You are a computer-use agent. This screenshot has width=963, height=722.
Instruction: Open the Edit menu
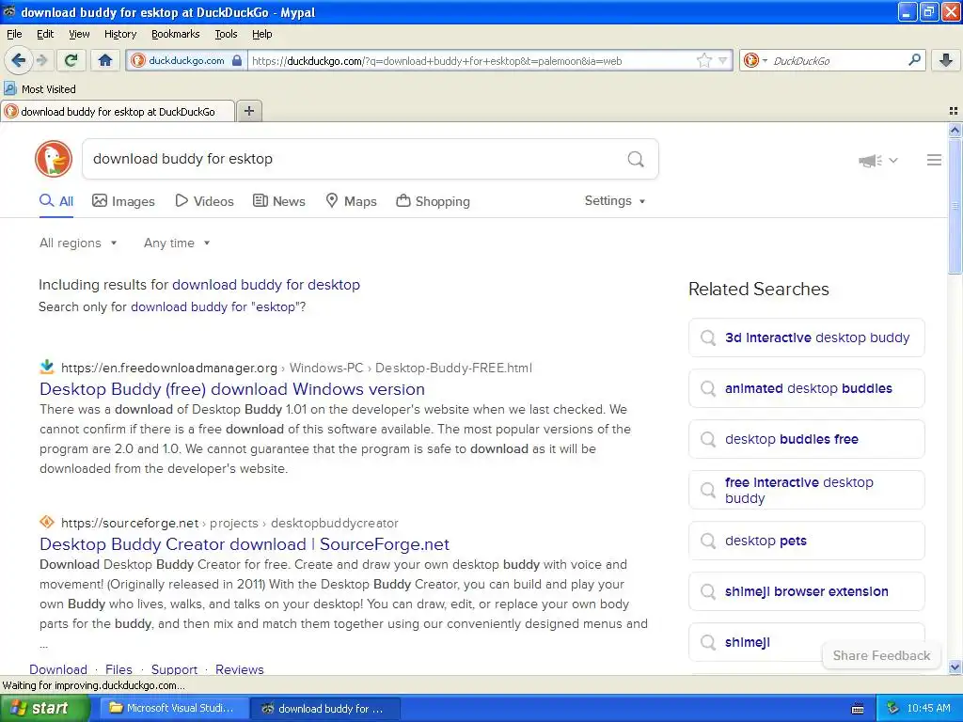(45, 34)
